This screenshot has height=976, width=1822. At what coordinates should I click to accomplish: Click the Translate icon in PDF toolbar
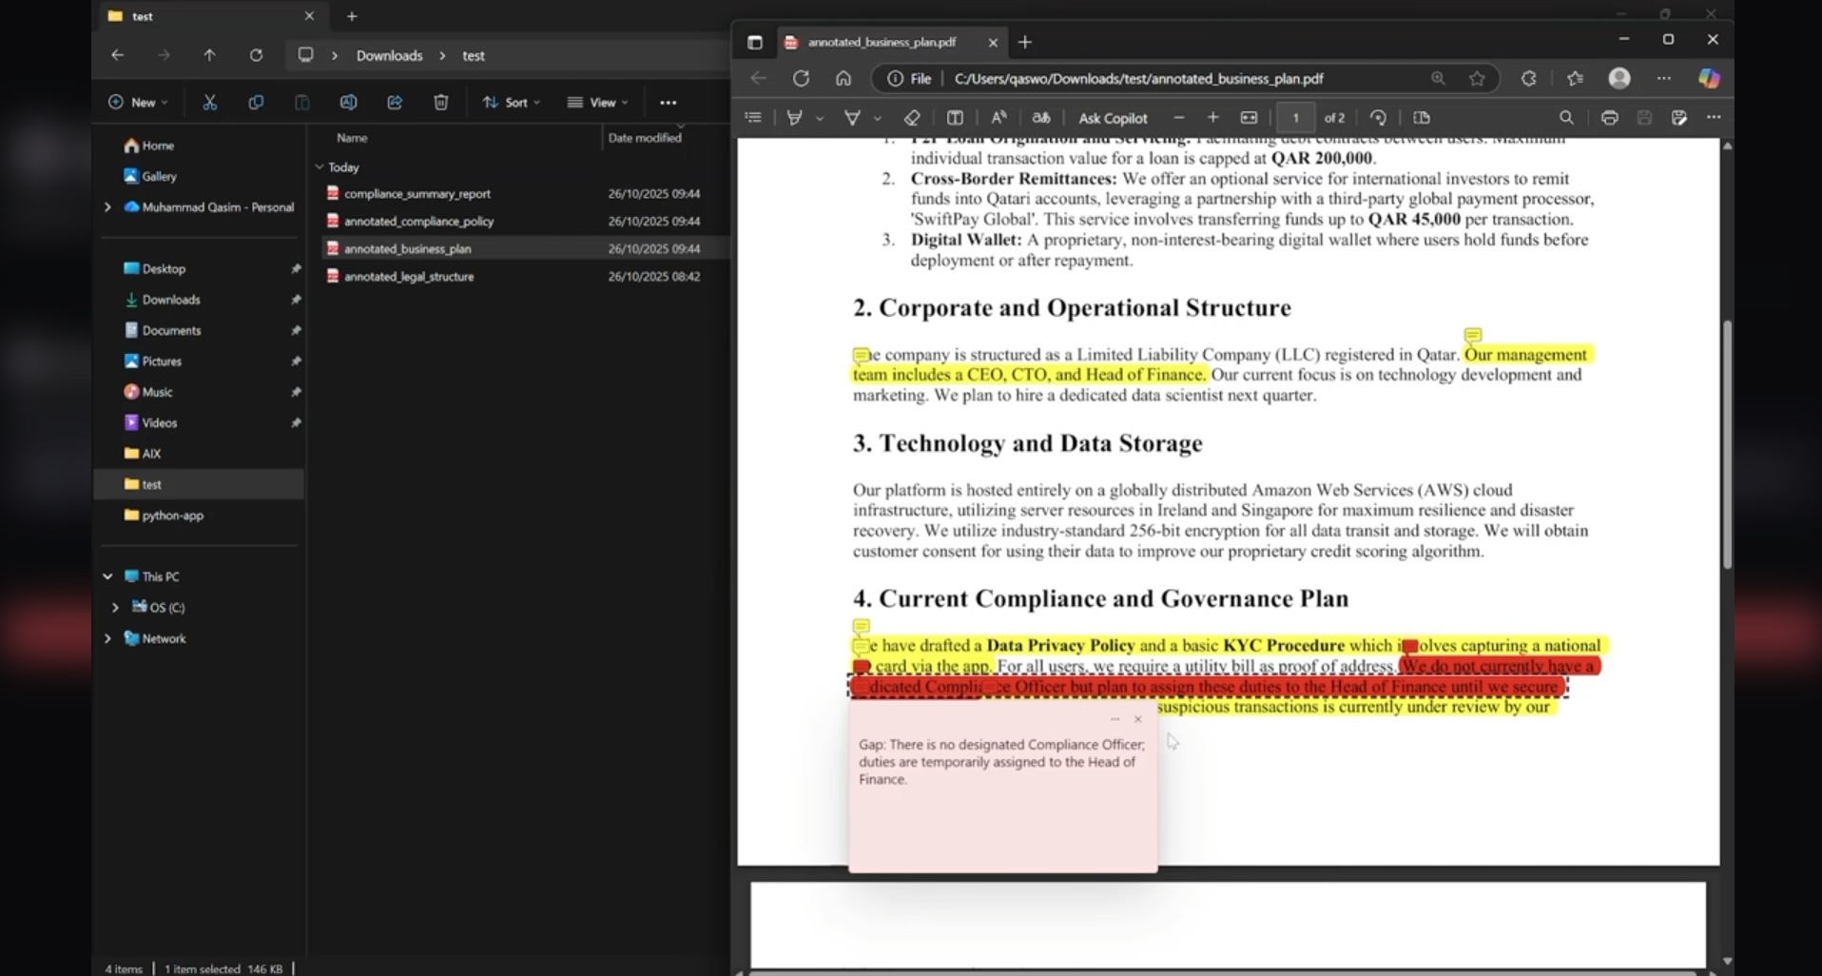(x=1041, y=118)
